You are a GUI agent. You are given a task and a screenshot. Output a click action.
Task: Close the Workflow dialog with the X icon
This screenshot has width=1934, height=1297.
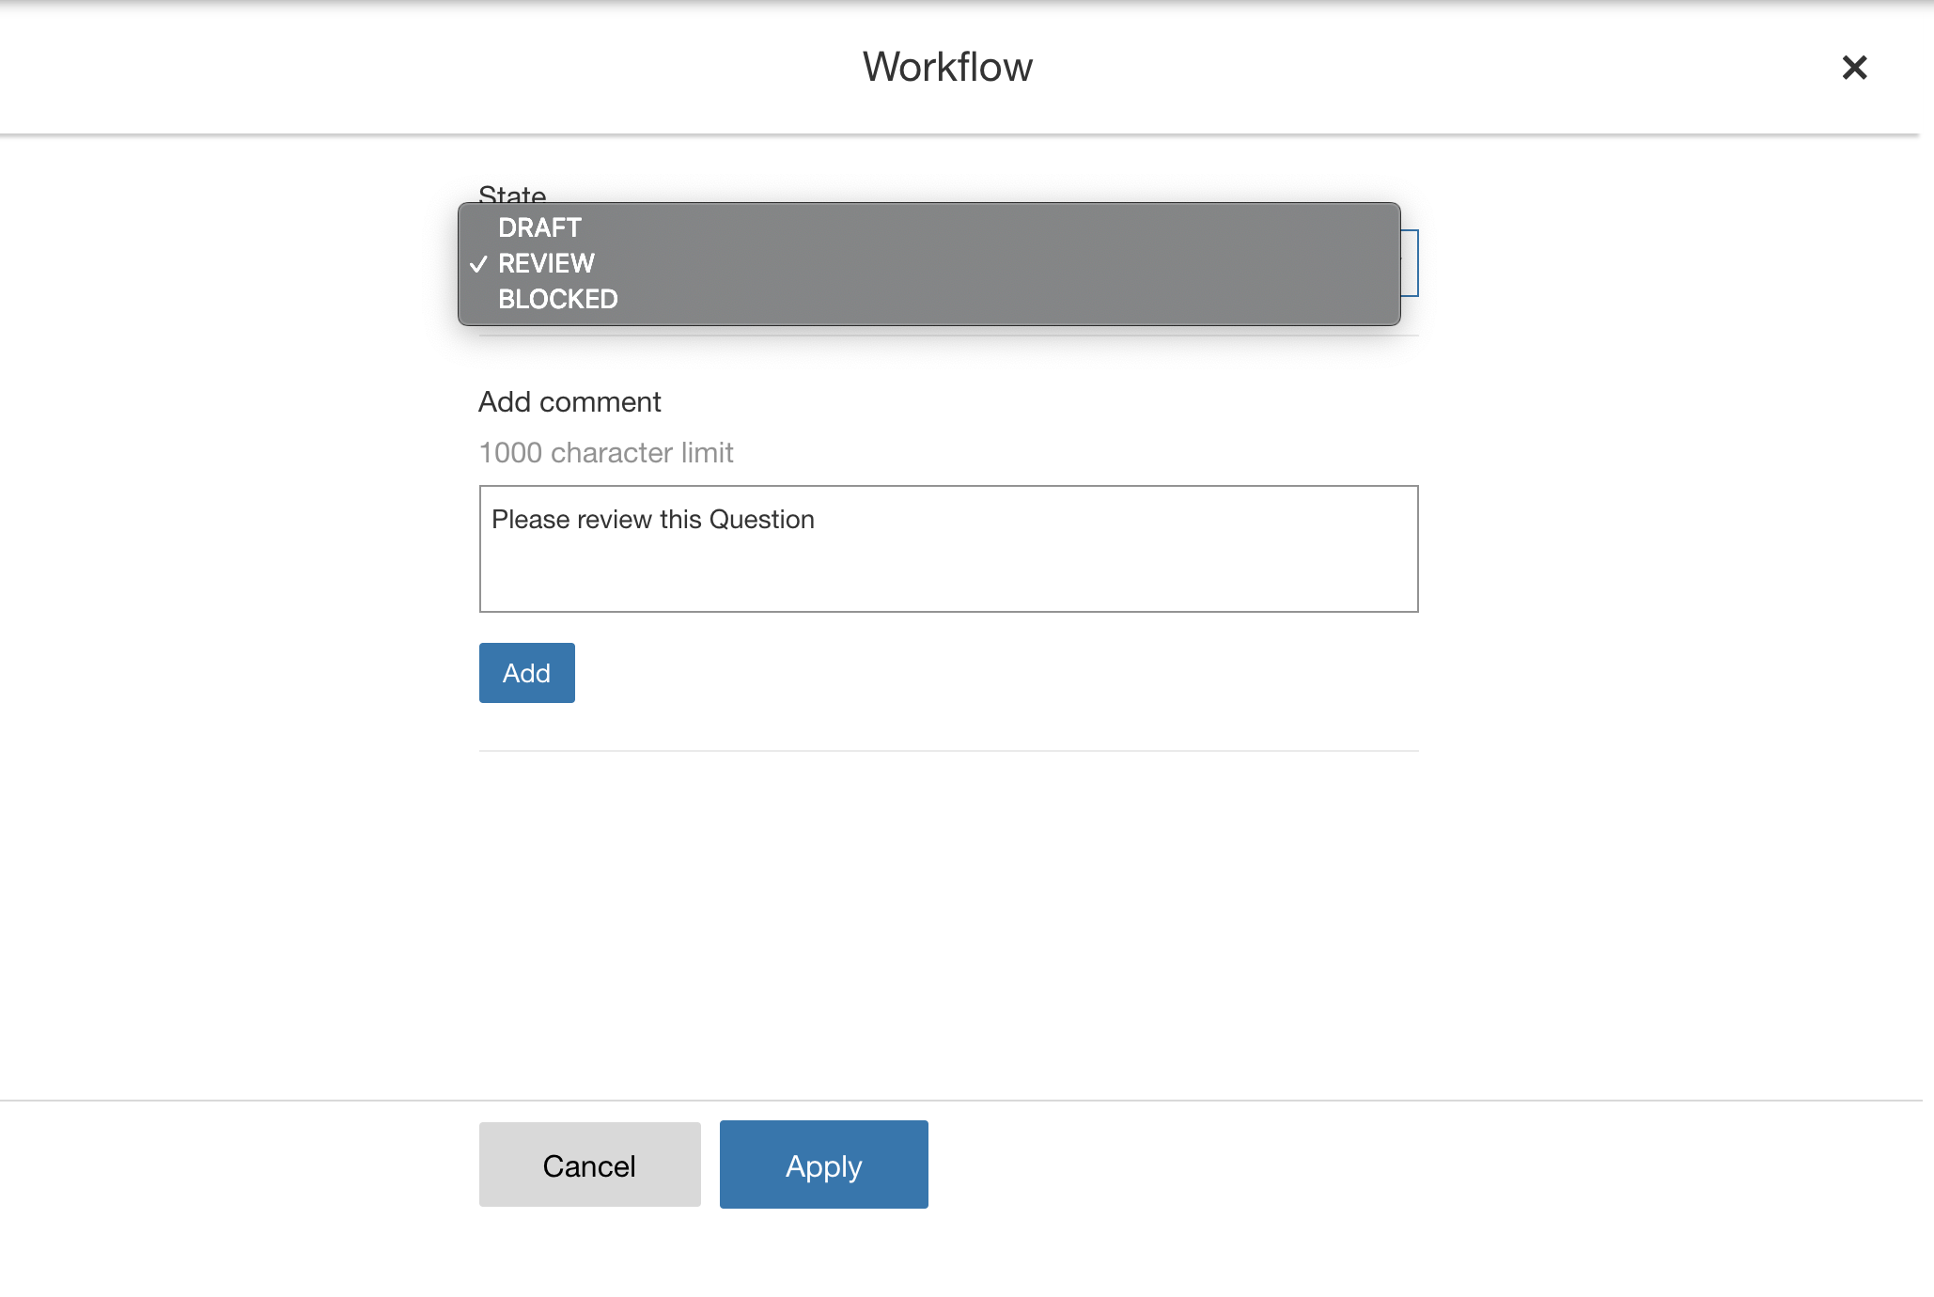pyautogui.click(x=1854, y=68)
